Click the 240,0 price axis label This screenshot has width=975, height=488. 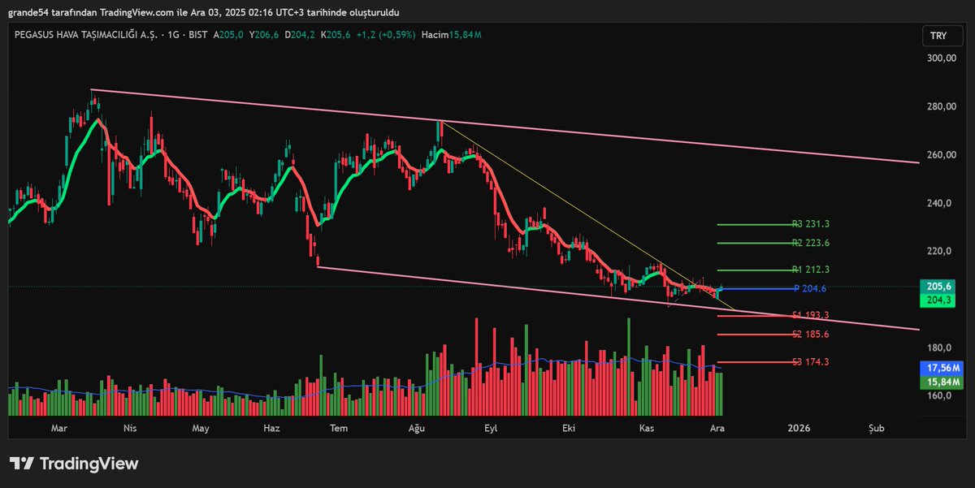click(939, 203)
